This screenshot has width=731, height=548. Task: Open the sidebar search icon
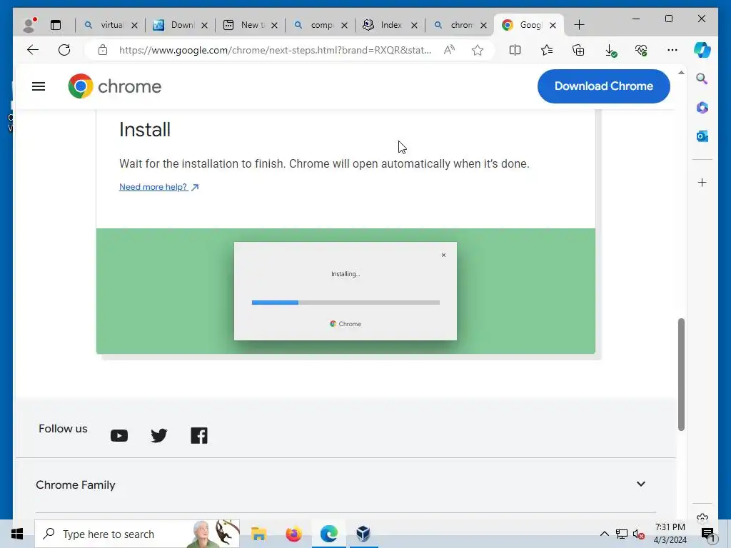(702, 78)
